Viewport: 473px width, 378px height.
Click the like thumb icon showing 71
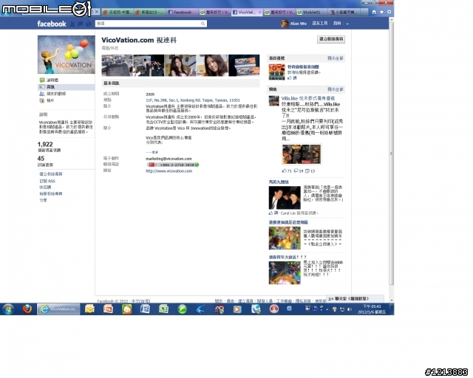(x=284, y=171)
